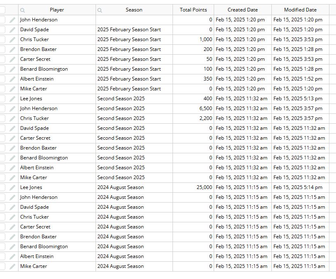The width and height of the screenshot is (336, 279).
Task: Toggle the select-all checkbox in header row
Action: (x=2, y=10)
